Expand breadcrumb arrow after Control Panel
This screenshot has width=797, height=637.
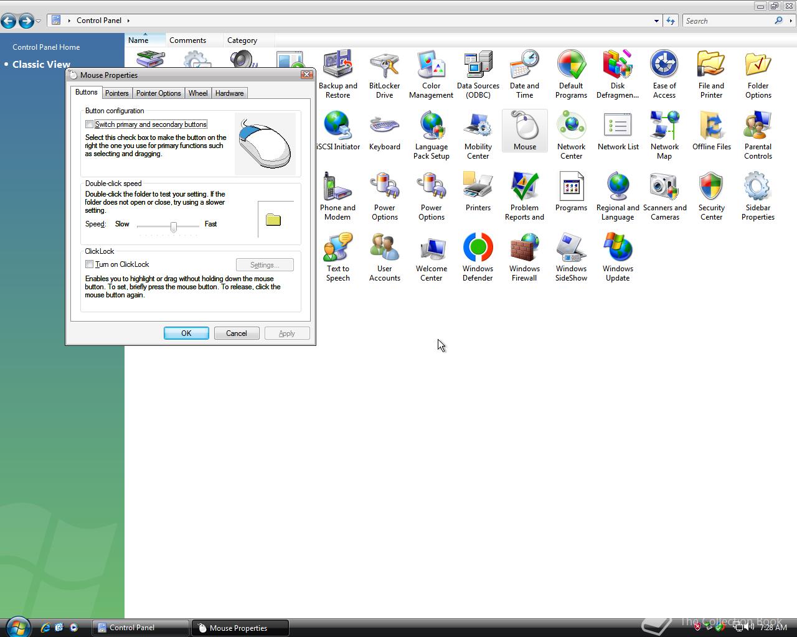[128, 21]
